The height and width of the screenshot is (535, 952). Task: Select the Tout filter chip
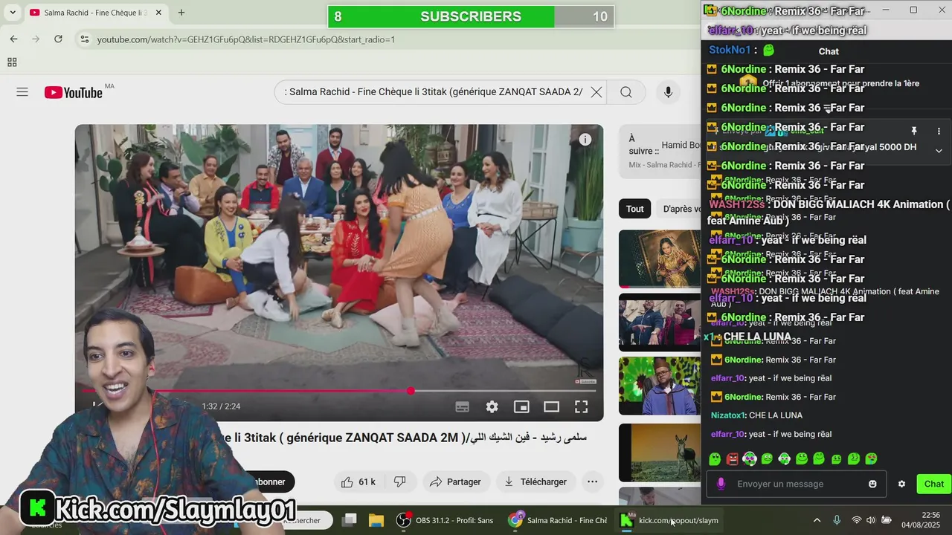[x=635, y=209]
